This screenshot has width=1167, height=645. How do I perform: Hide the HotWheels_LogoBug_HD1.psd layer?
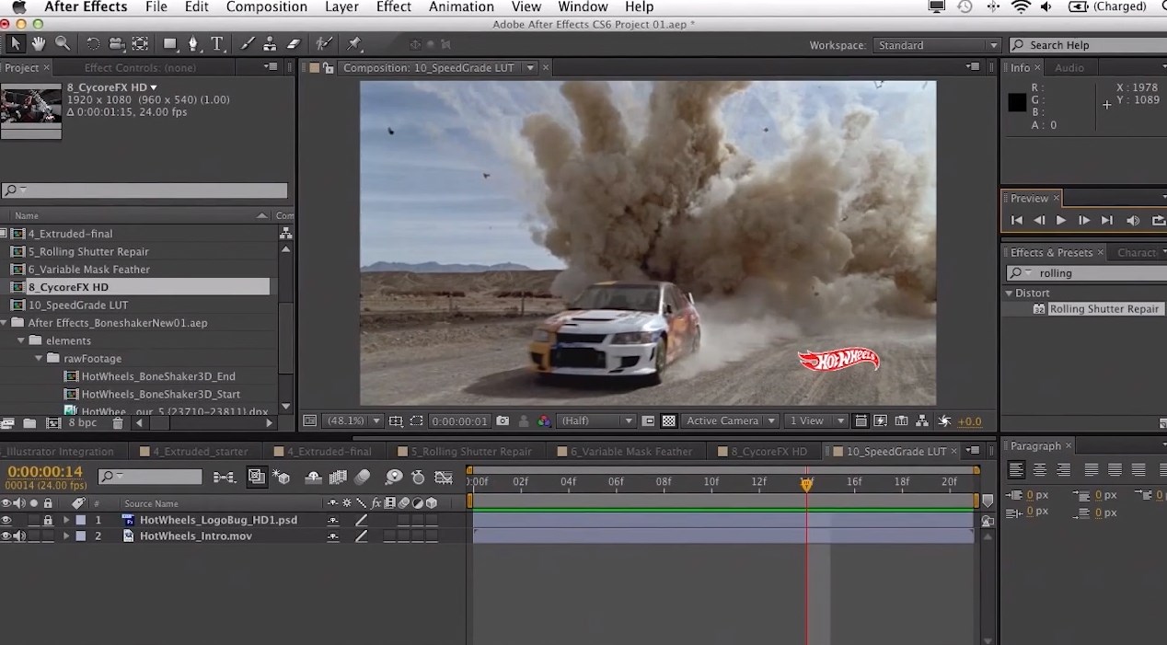click(x=6, y=520)
